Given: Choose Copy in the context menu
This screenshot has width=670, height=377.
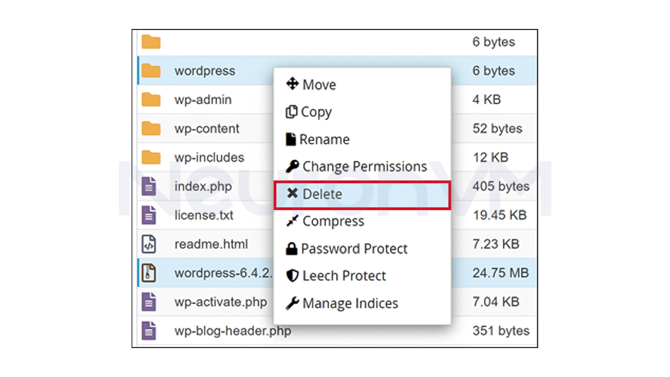Looking at the screenshot, I should click(316, 112).
